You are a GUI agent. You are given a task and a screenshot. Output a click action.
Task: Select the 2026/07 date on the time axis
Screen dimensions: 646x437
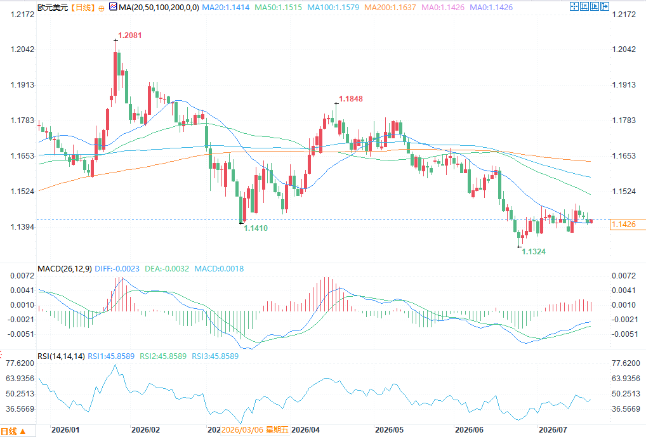pos(553,430)
